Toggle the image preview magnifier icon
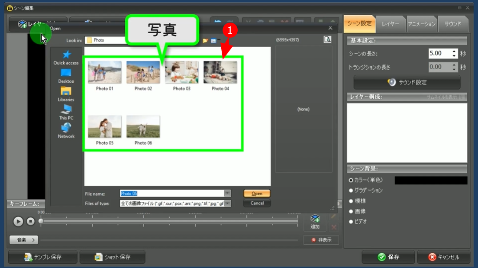This screenshot has height=268, width=478. click(x=327, y=40)
